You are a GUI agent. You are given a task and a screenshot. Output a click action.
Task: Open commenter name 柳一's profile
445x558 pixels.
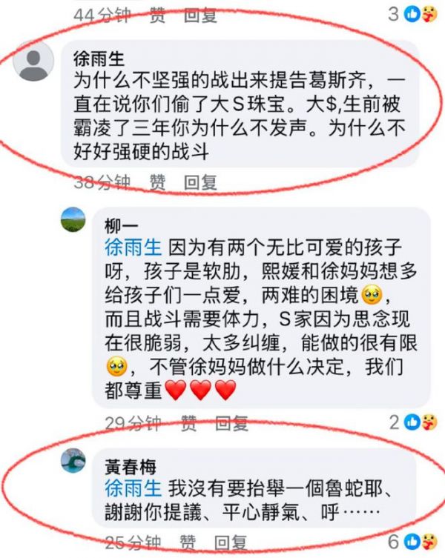tap(121, 225)
